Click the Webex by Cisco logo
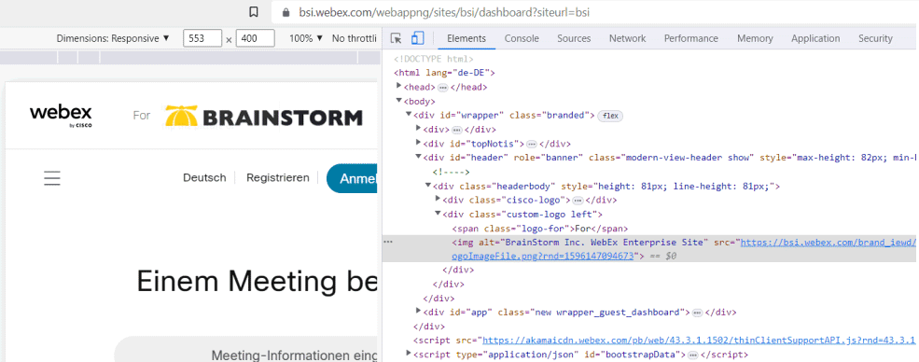919x362 pixels. click(61, 116)
